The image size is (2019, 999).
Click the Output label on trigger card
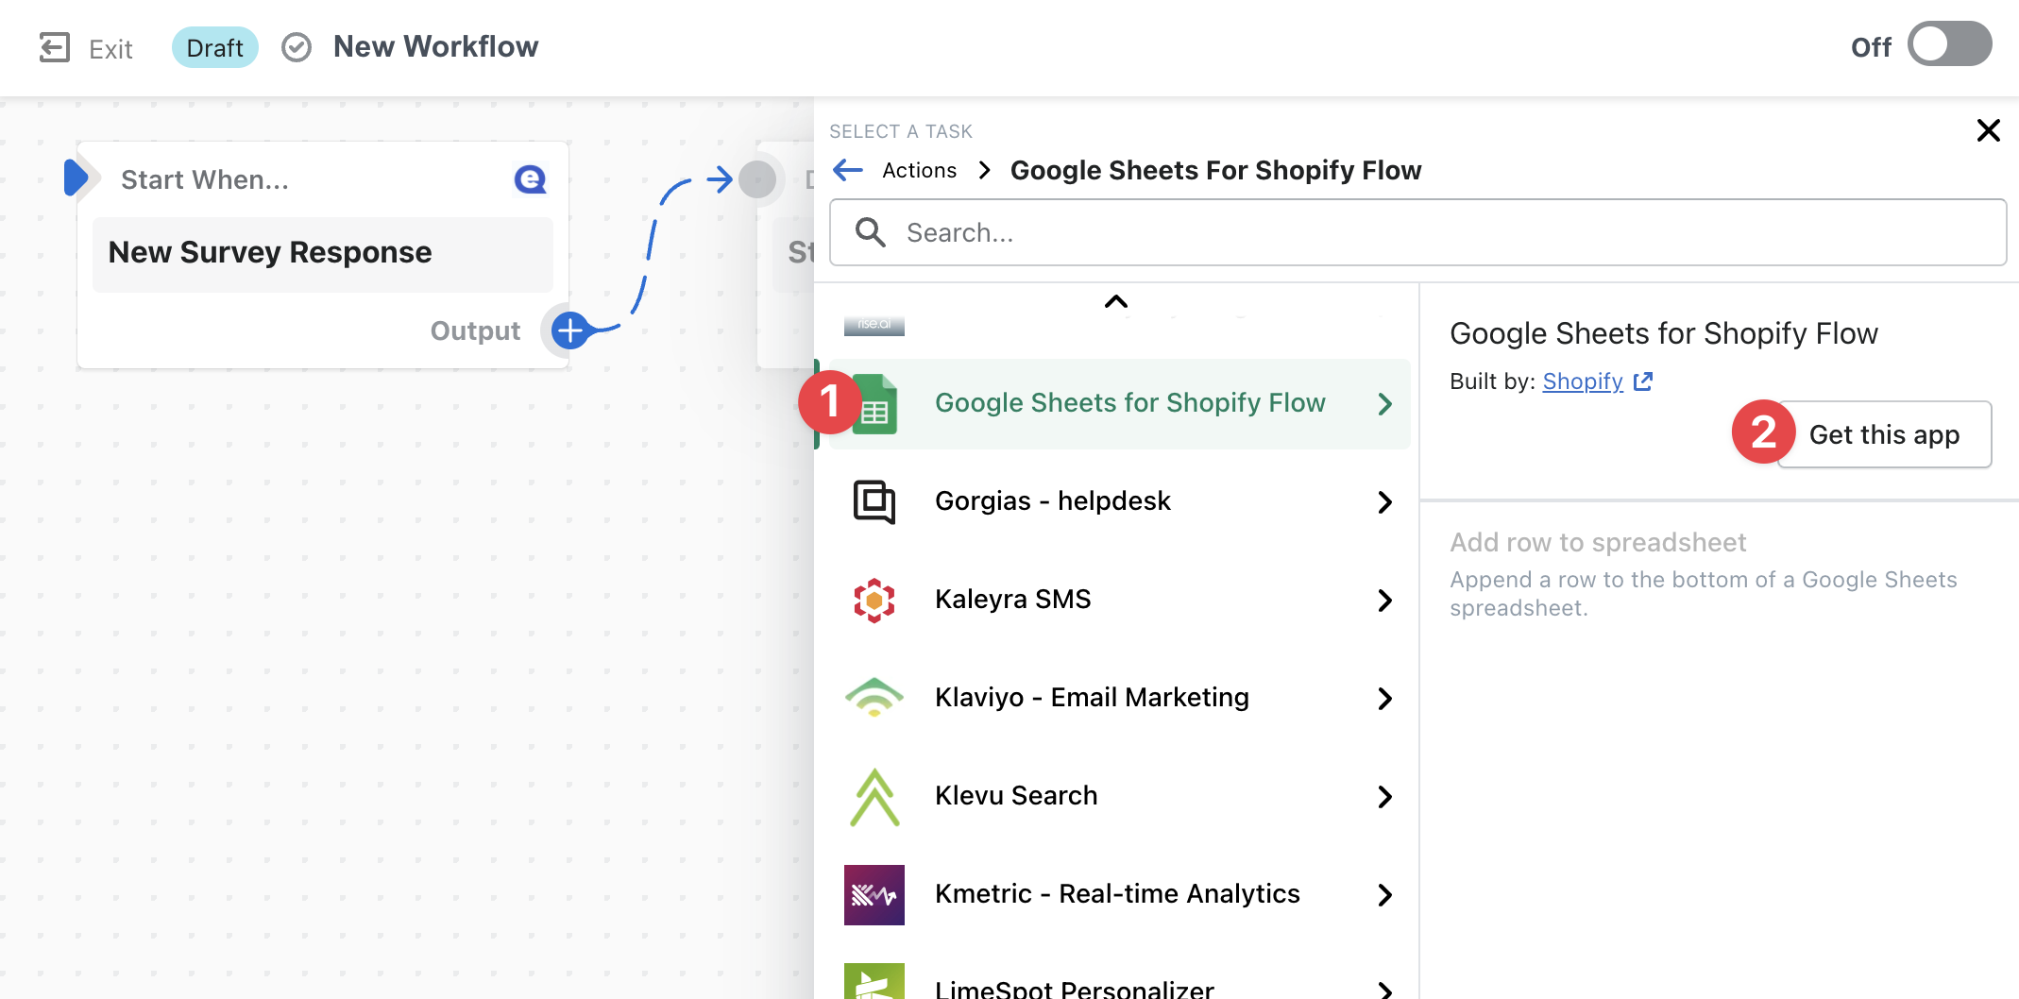pyautogui.click(x=475, y=330)
